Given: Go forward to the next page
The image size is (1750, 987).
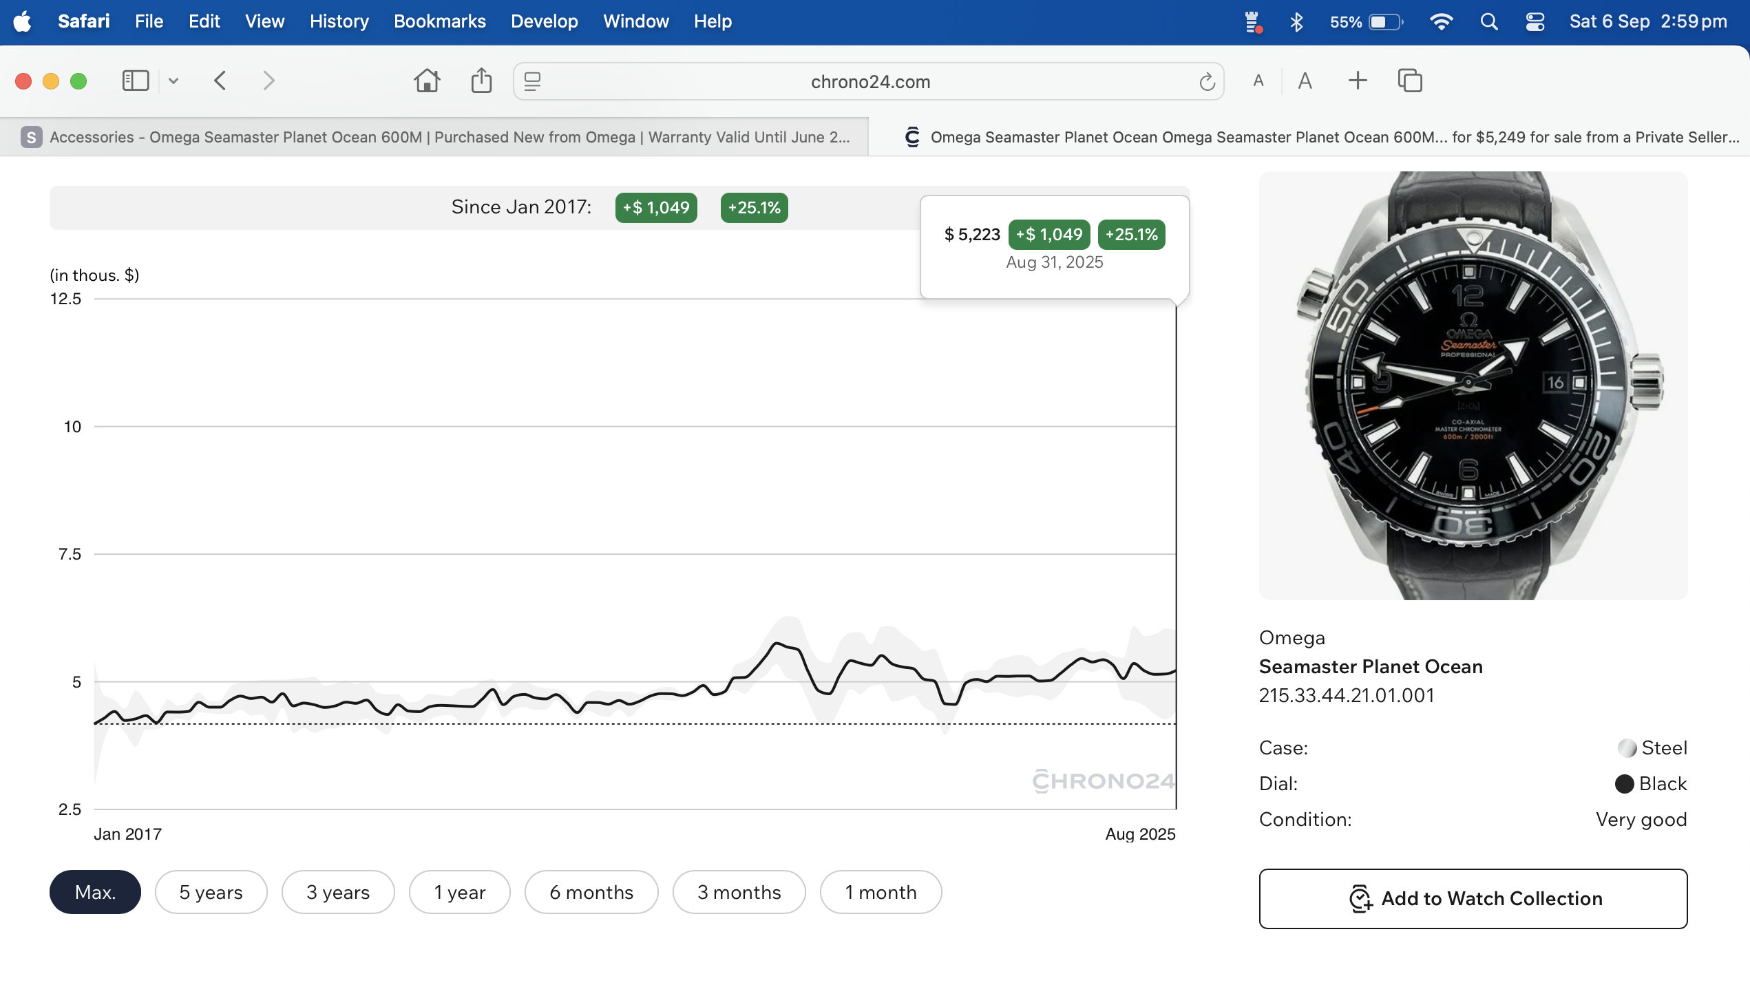Looking at the screenshot, I should pyautogui.click(x=269, y=81).
